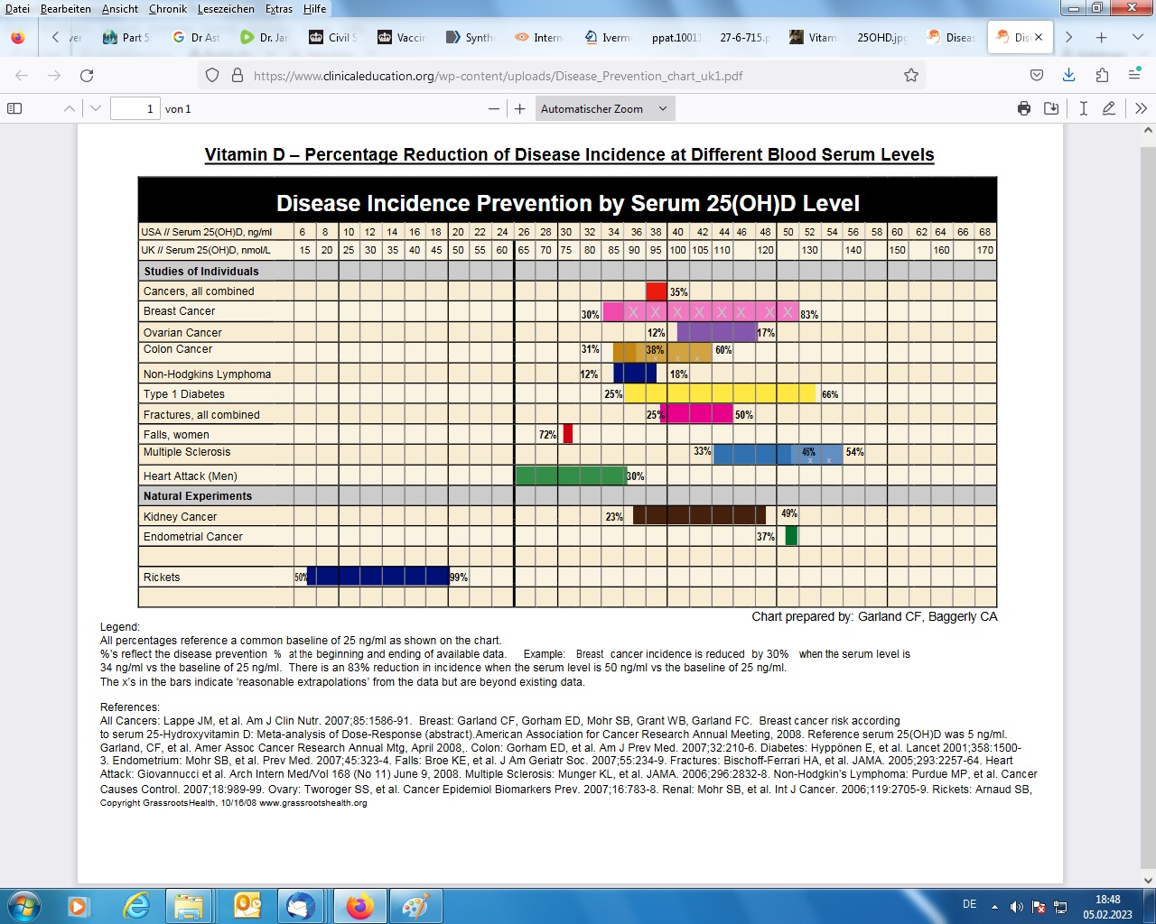Viewport: 1156px width, 924px height.
Task: Select the PDF draw tool
Action: tap(1109, 108)
